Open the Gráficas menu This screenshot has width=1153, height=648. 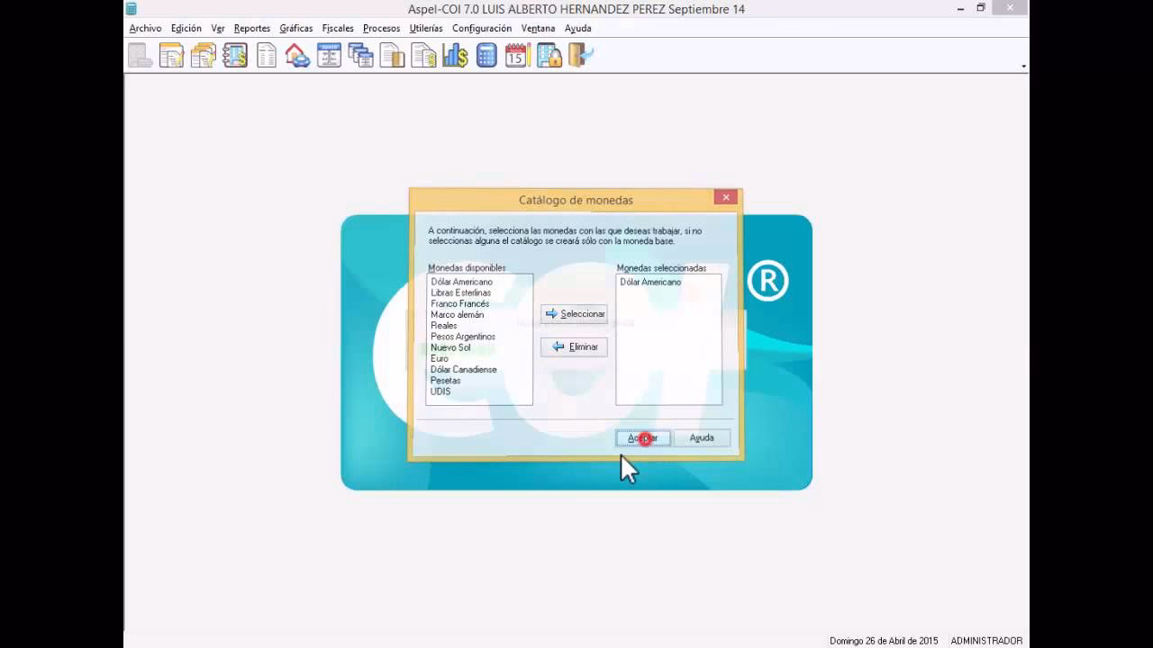(296, 29)
